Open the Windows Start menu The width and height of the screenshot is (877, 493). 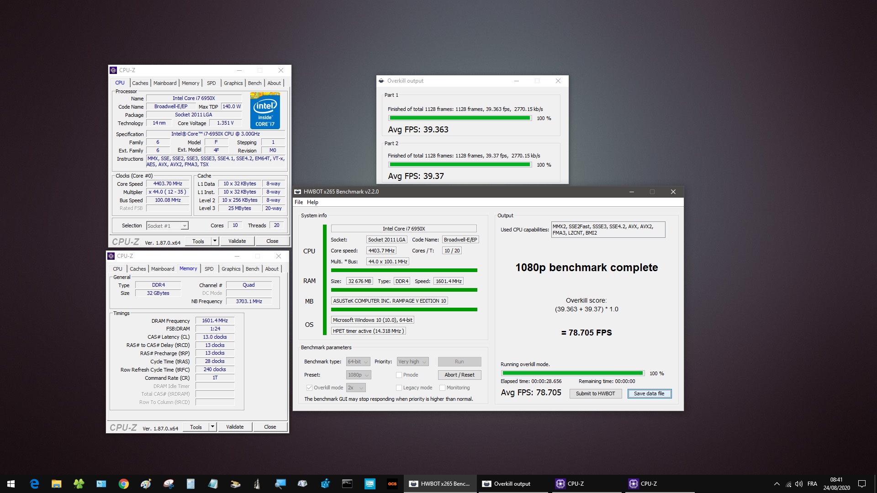click(11, 484)
